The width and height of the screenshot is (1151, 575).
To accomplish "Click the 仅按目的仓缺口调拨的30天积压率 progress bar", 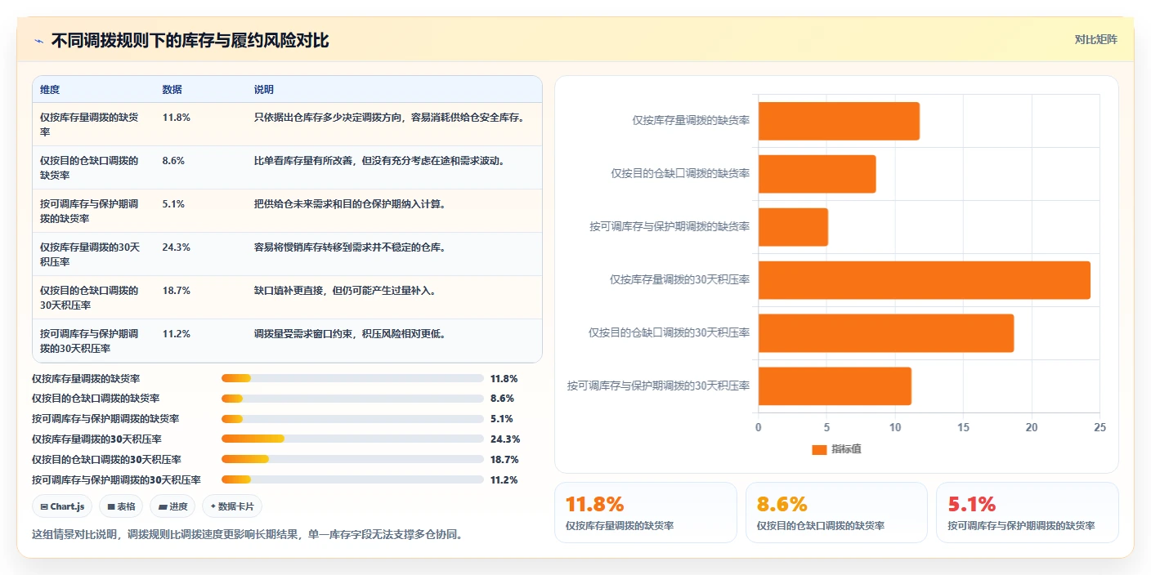I will (x=352, y=459).
